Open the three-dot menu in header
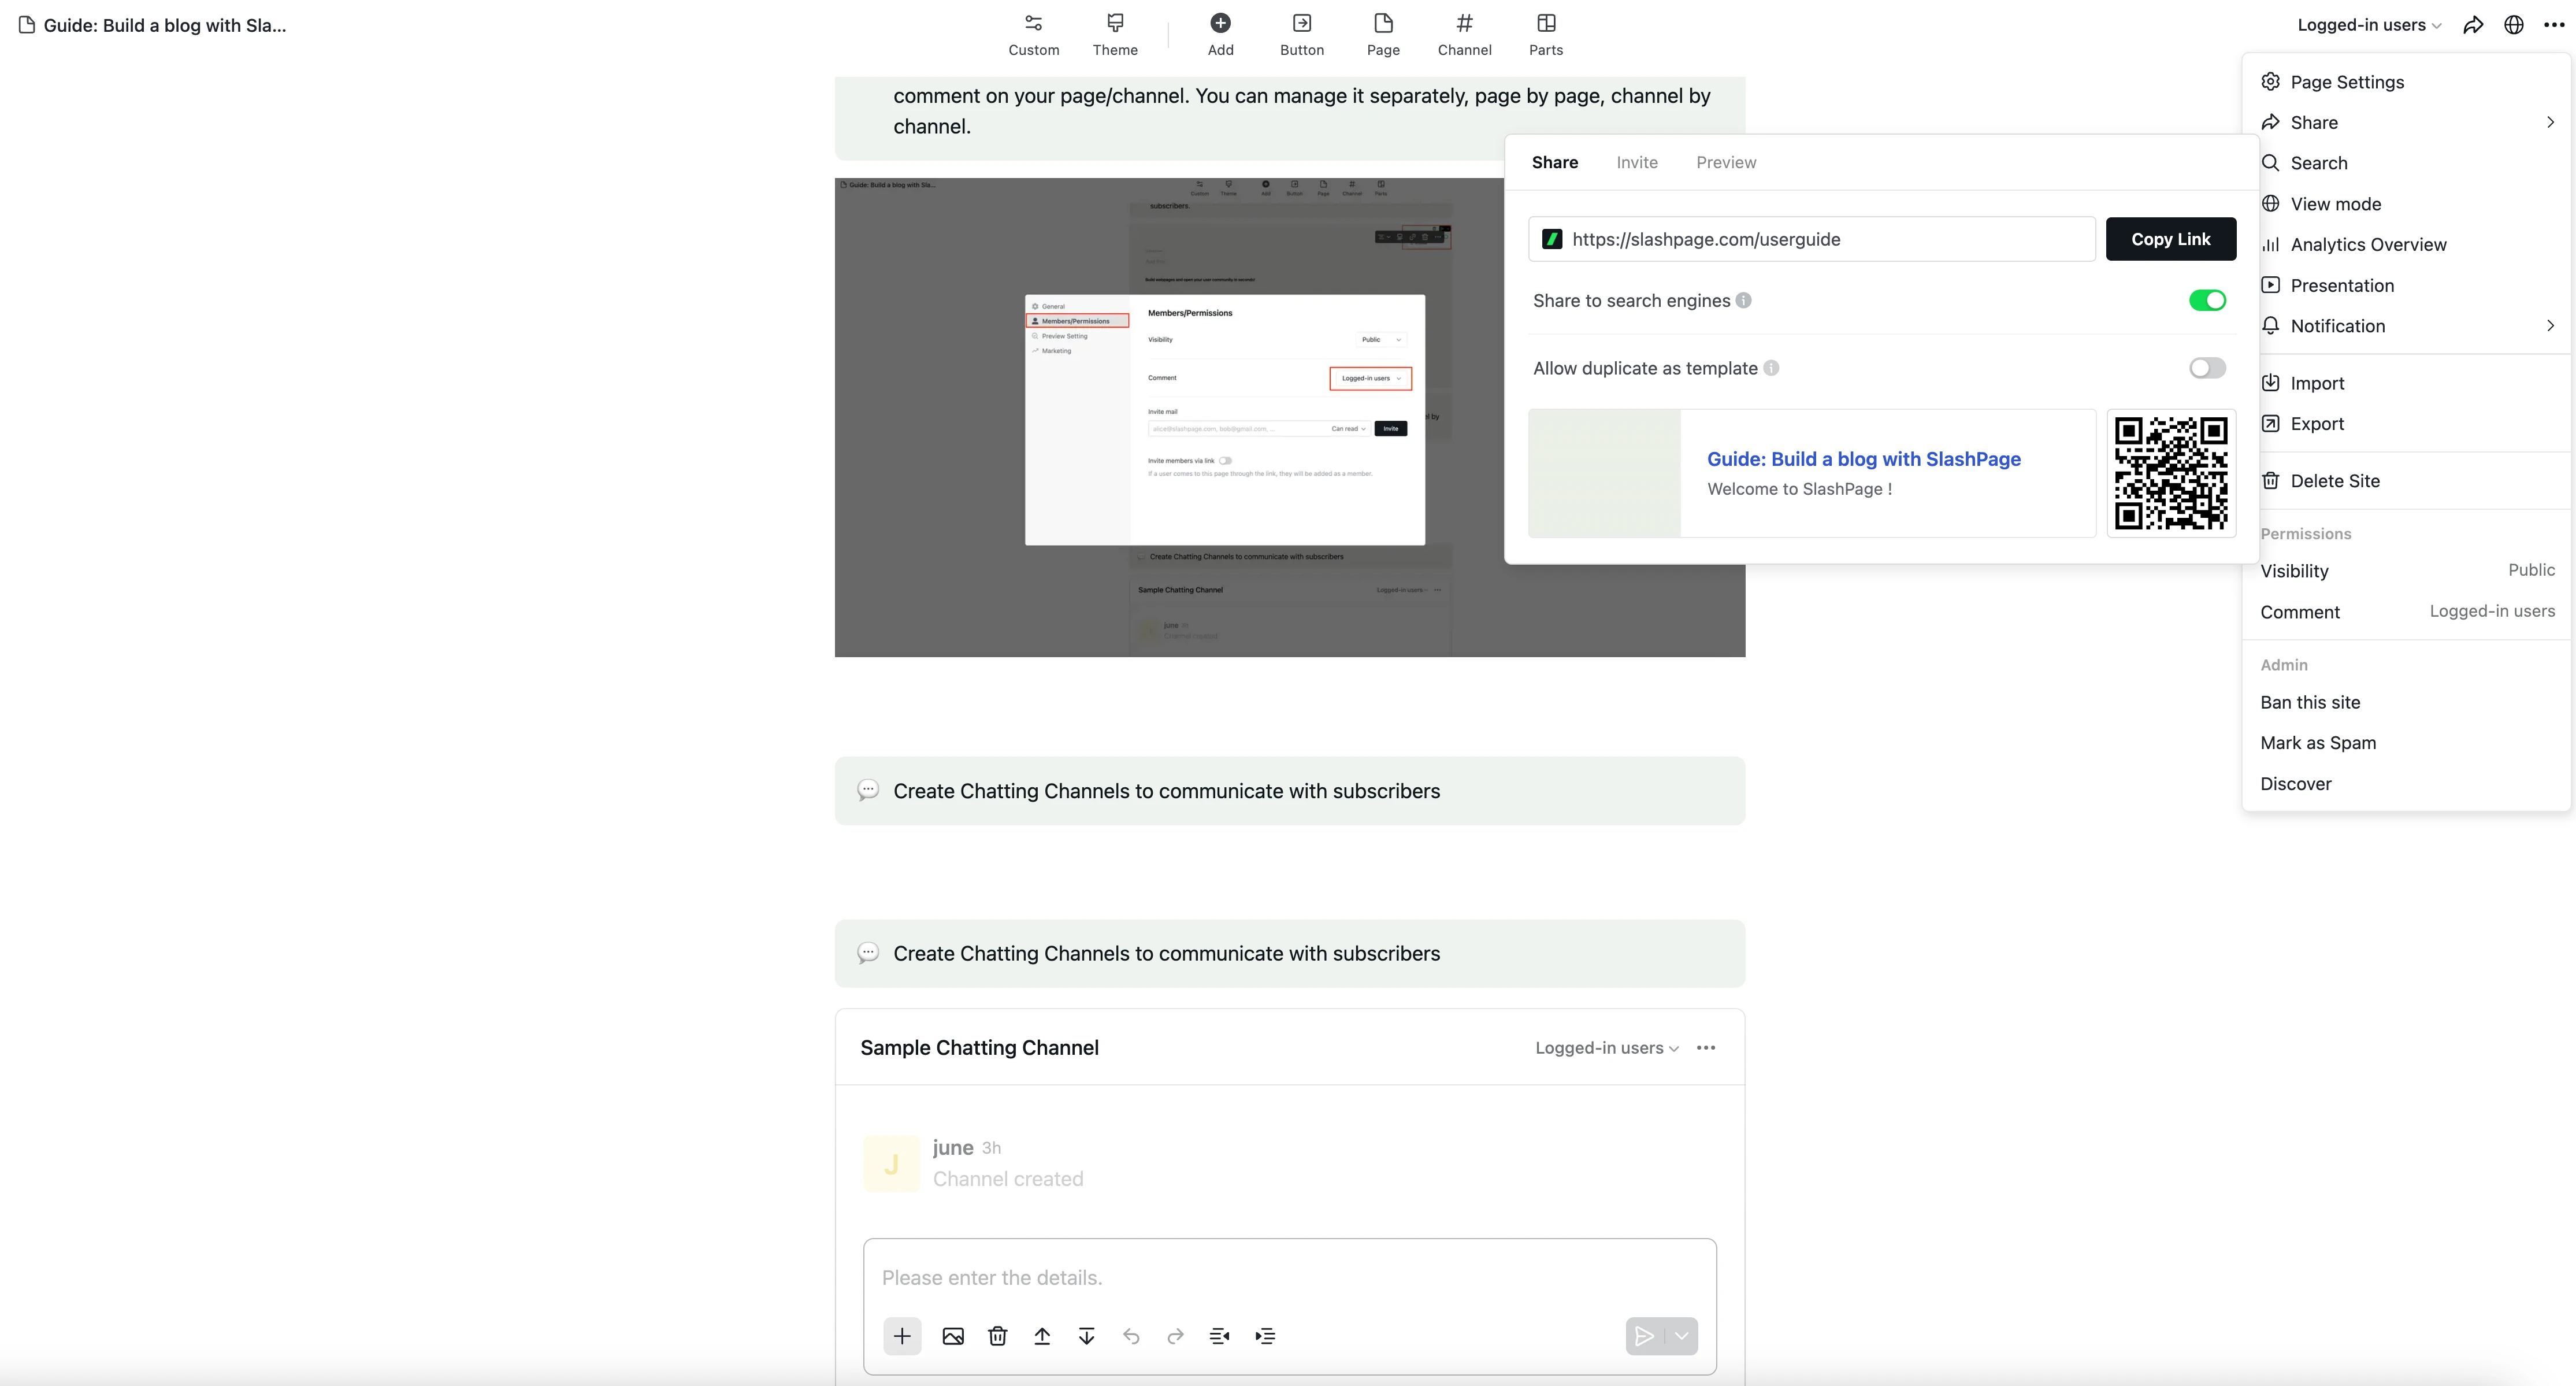2576x1386 pixels. 2554,25
